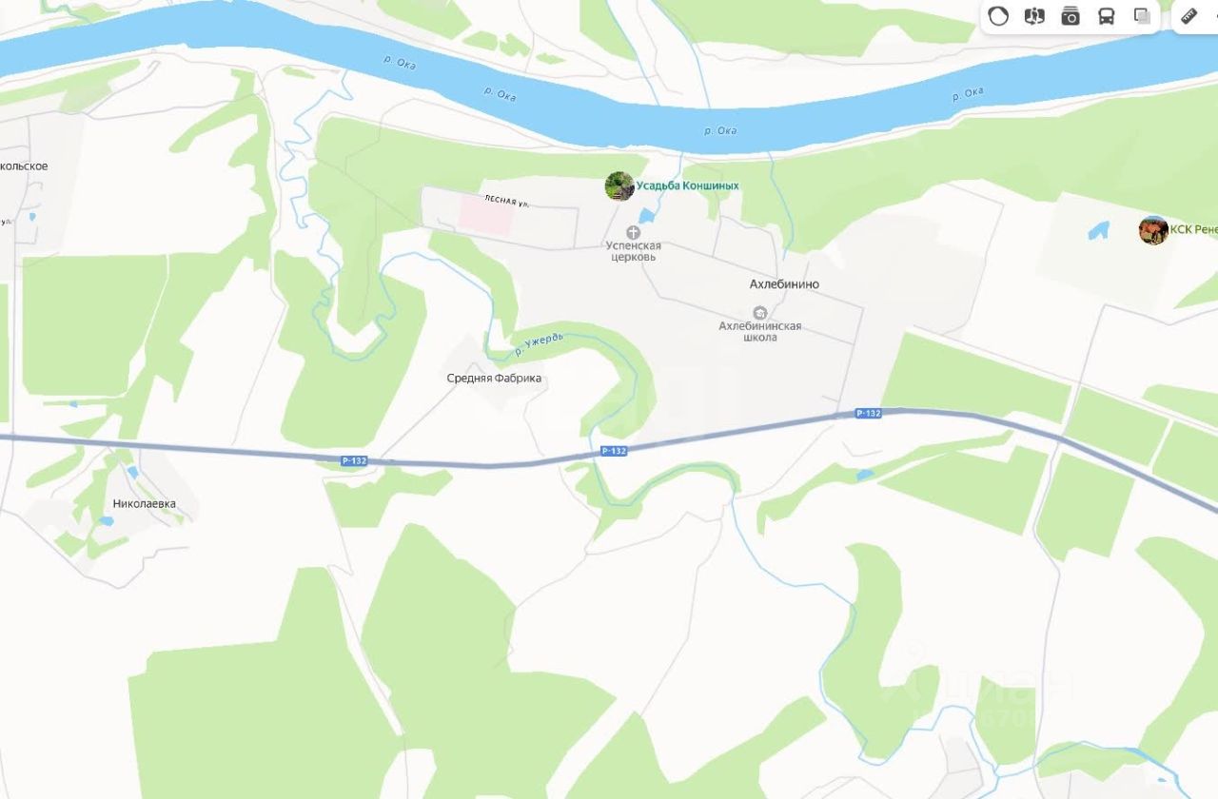This screenshot has width=1218, height=799.
Task: Open Усадьба Коншиных place marker photo
Action: 619,185
